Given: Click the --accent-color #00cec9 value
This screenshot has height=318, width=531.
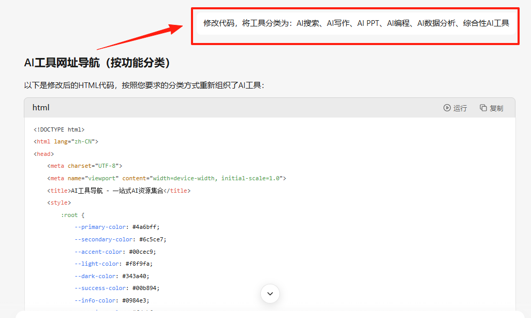Looking at the screenshot, I should point(141,251).
